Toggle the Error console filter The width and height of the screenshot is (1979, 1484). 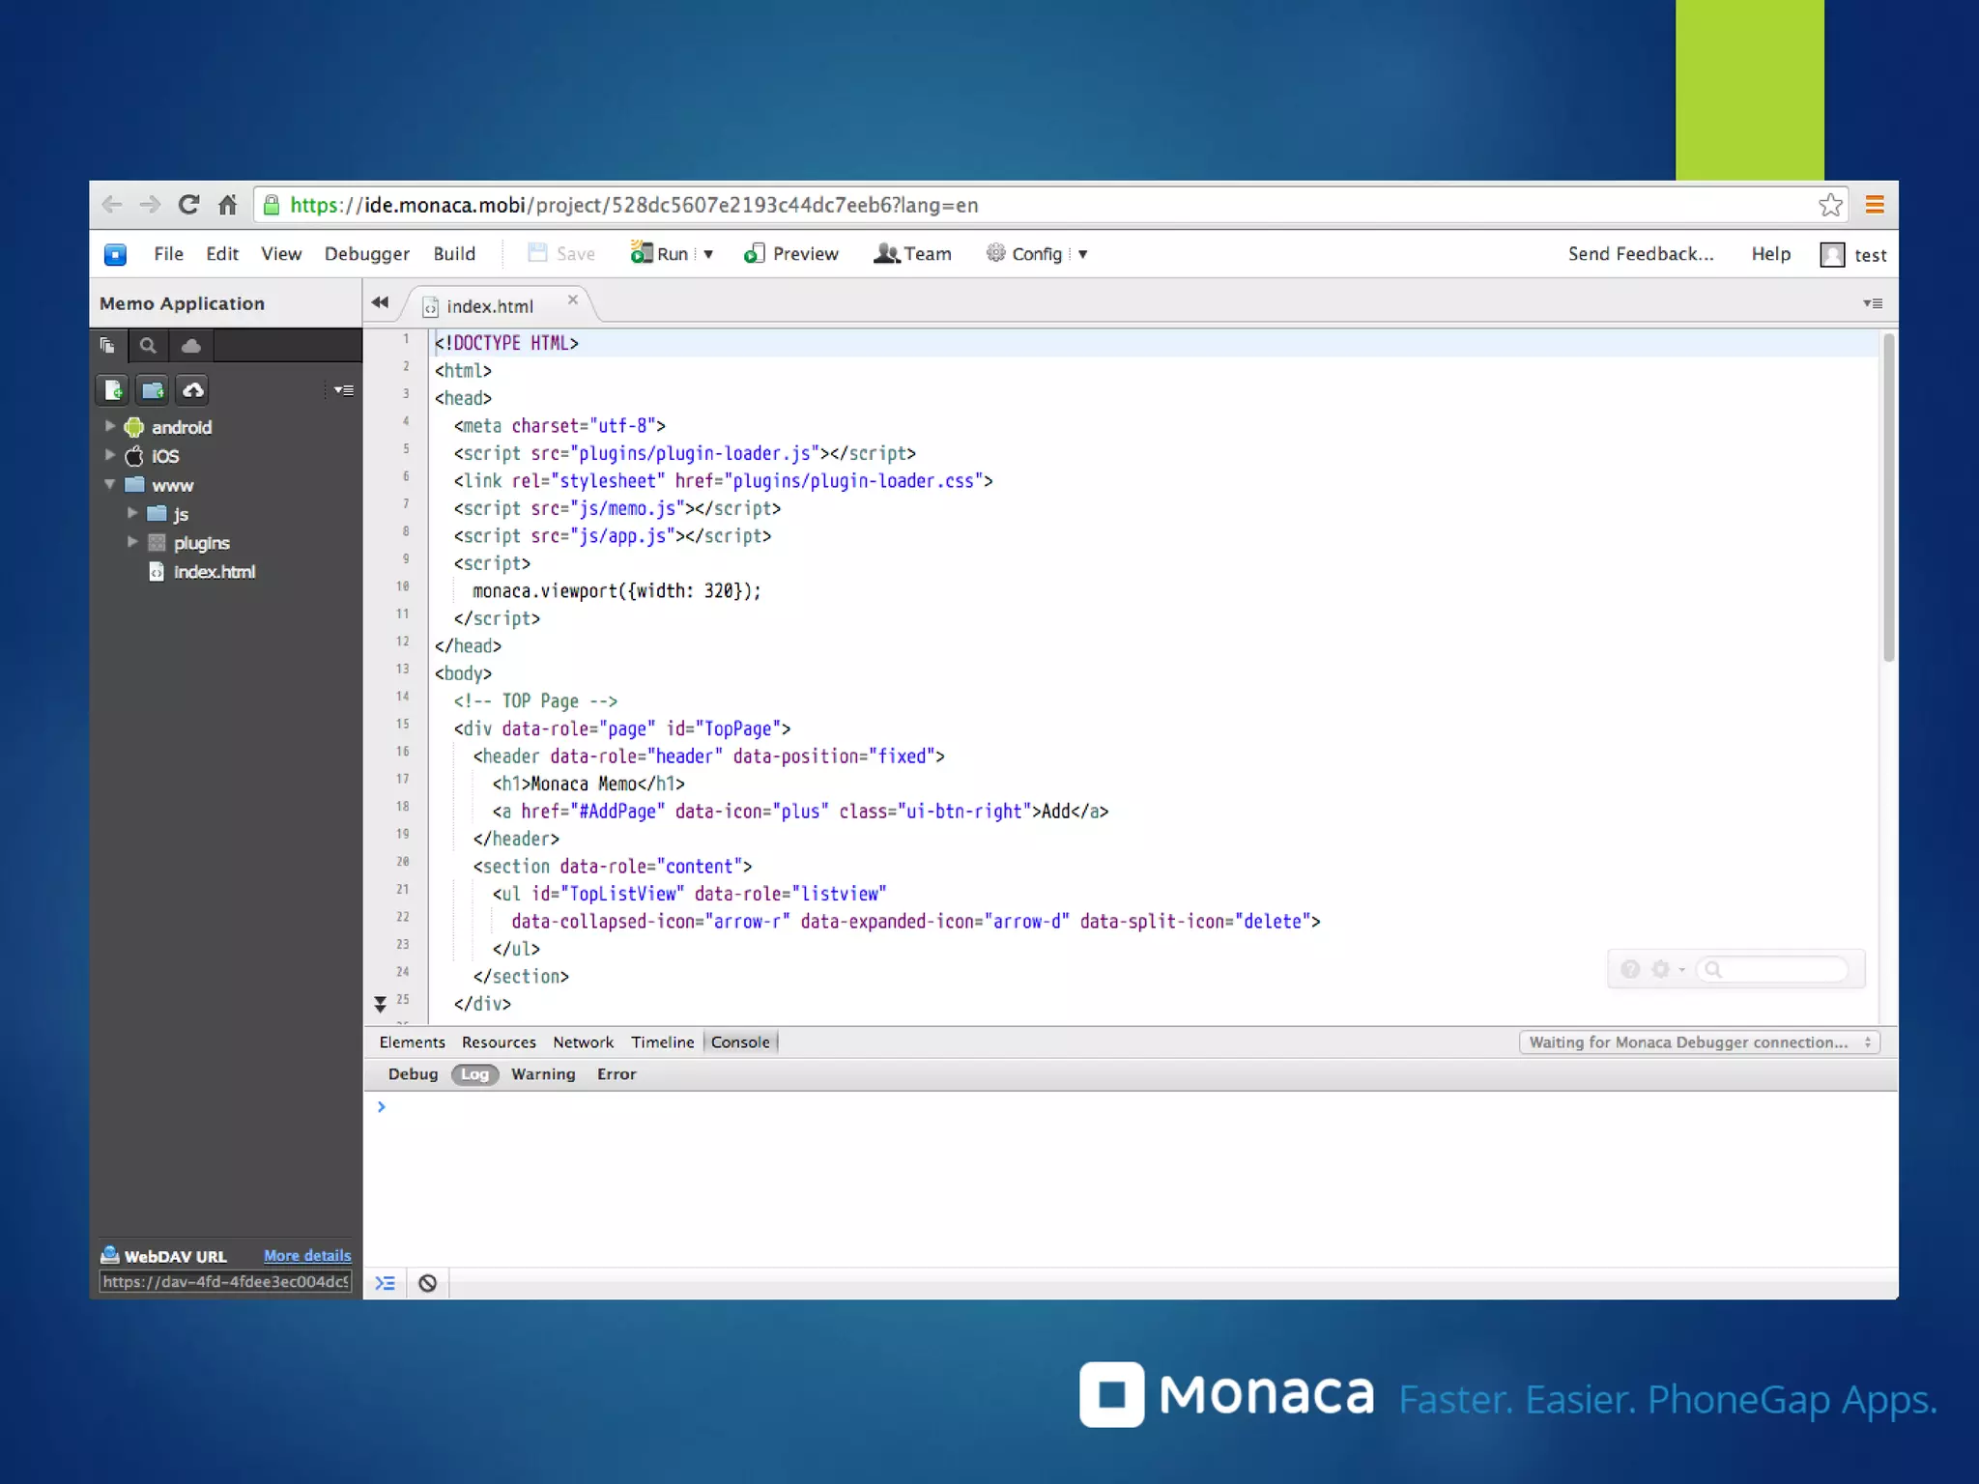click(617, 1074)
